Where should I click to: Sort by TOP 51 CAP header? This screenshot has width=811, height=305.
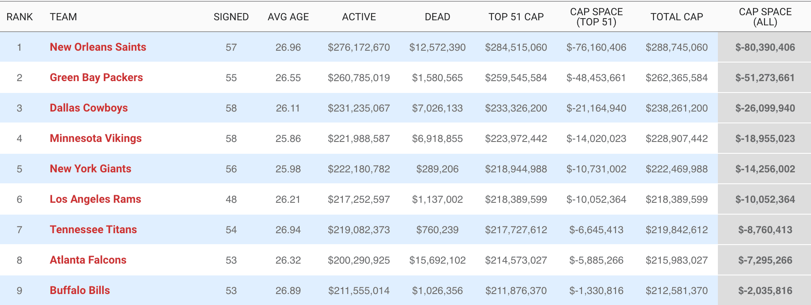pyautogui.click(x=516, y=17)
